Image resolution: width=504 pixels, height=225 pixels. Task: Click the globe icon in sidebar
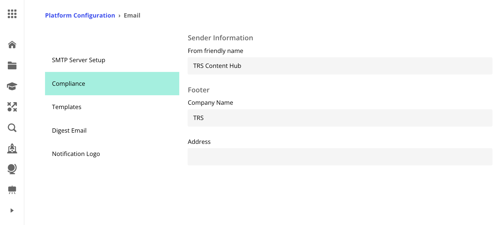click(12, 169)
